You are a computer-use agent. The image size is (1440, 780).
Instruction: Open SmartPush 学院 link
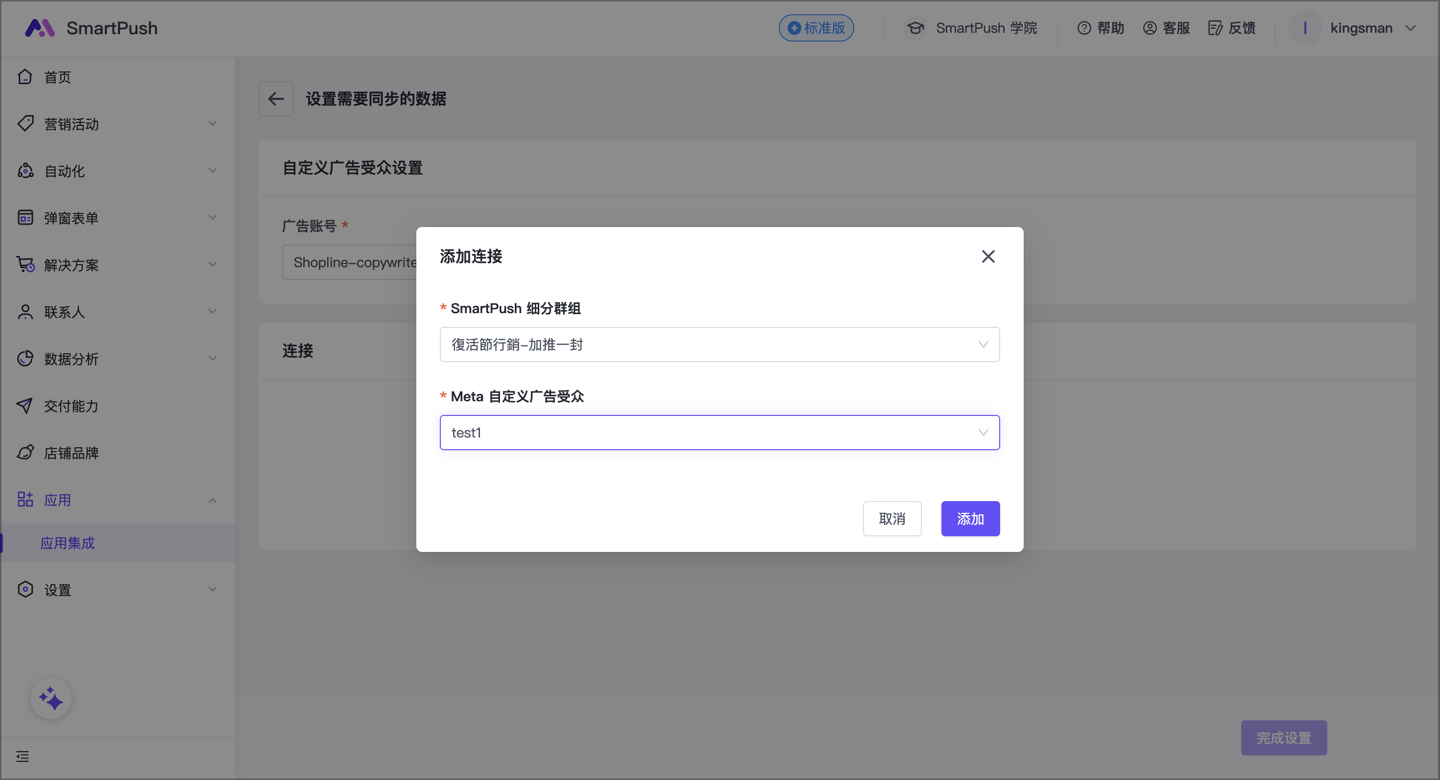click(x=986, y=28)
